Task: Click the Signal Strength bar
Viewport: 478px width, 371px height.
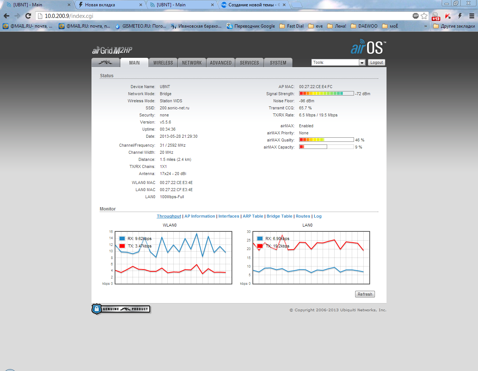Action: [x=326, y=93]
